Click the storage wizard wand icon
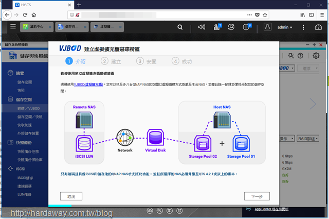 tap(291, 56)
